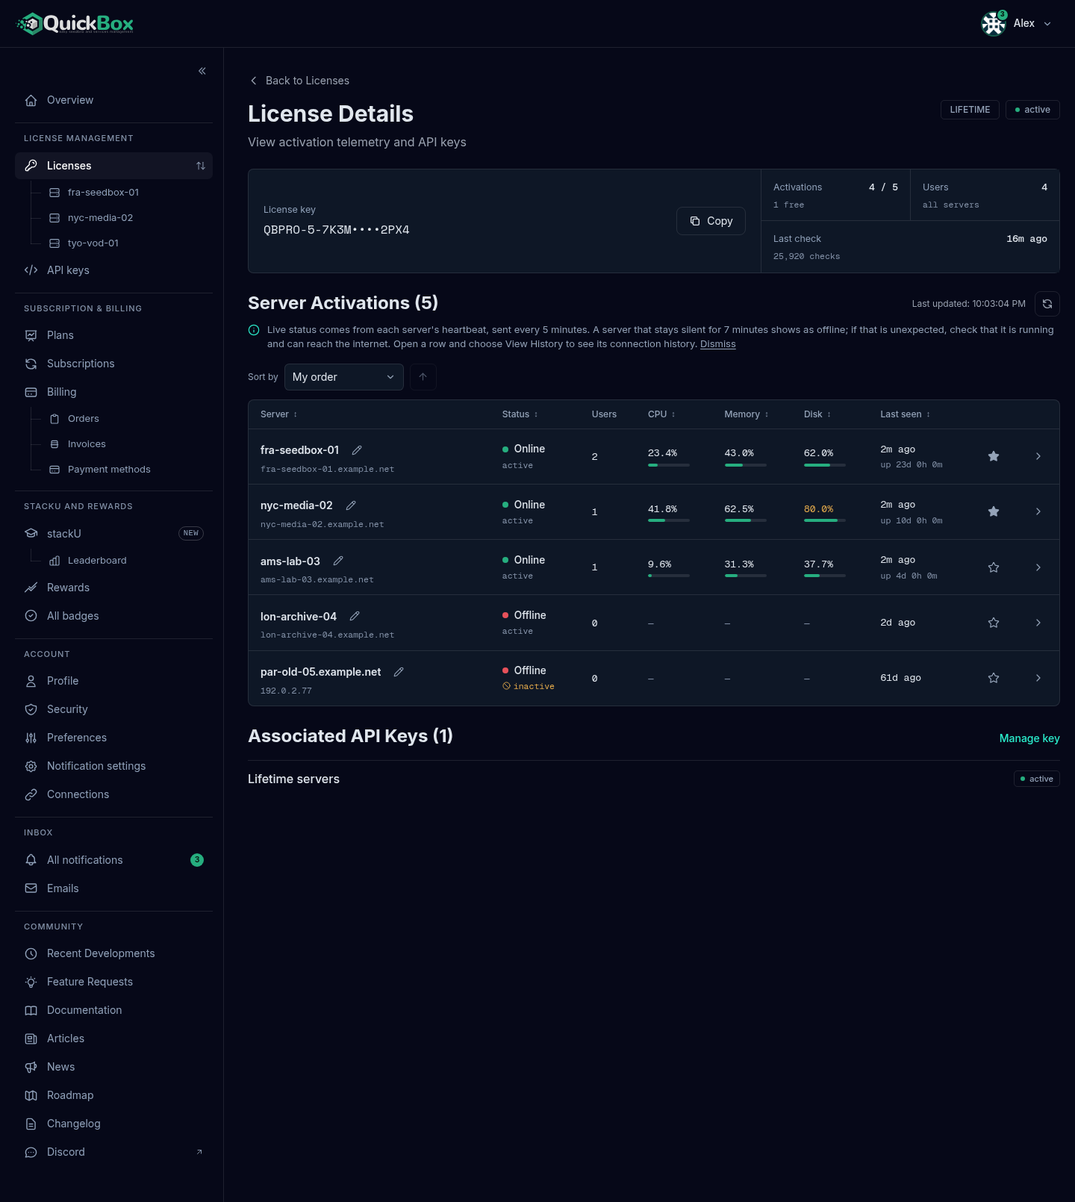
Task: Expand the Alex account menu chevron
Action: click(x=1047, y=24)
